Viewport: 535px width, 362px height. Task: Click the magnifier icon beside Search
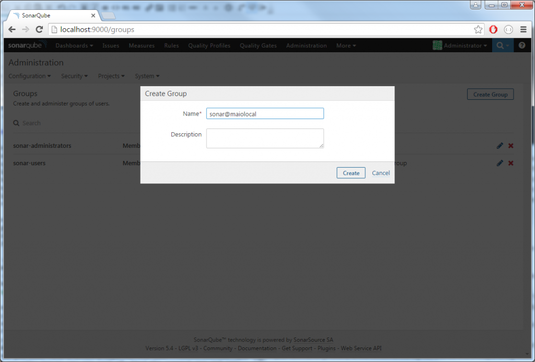tap(16, 123)
